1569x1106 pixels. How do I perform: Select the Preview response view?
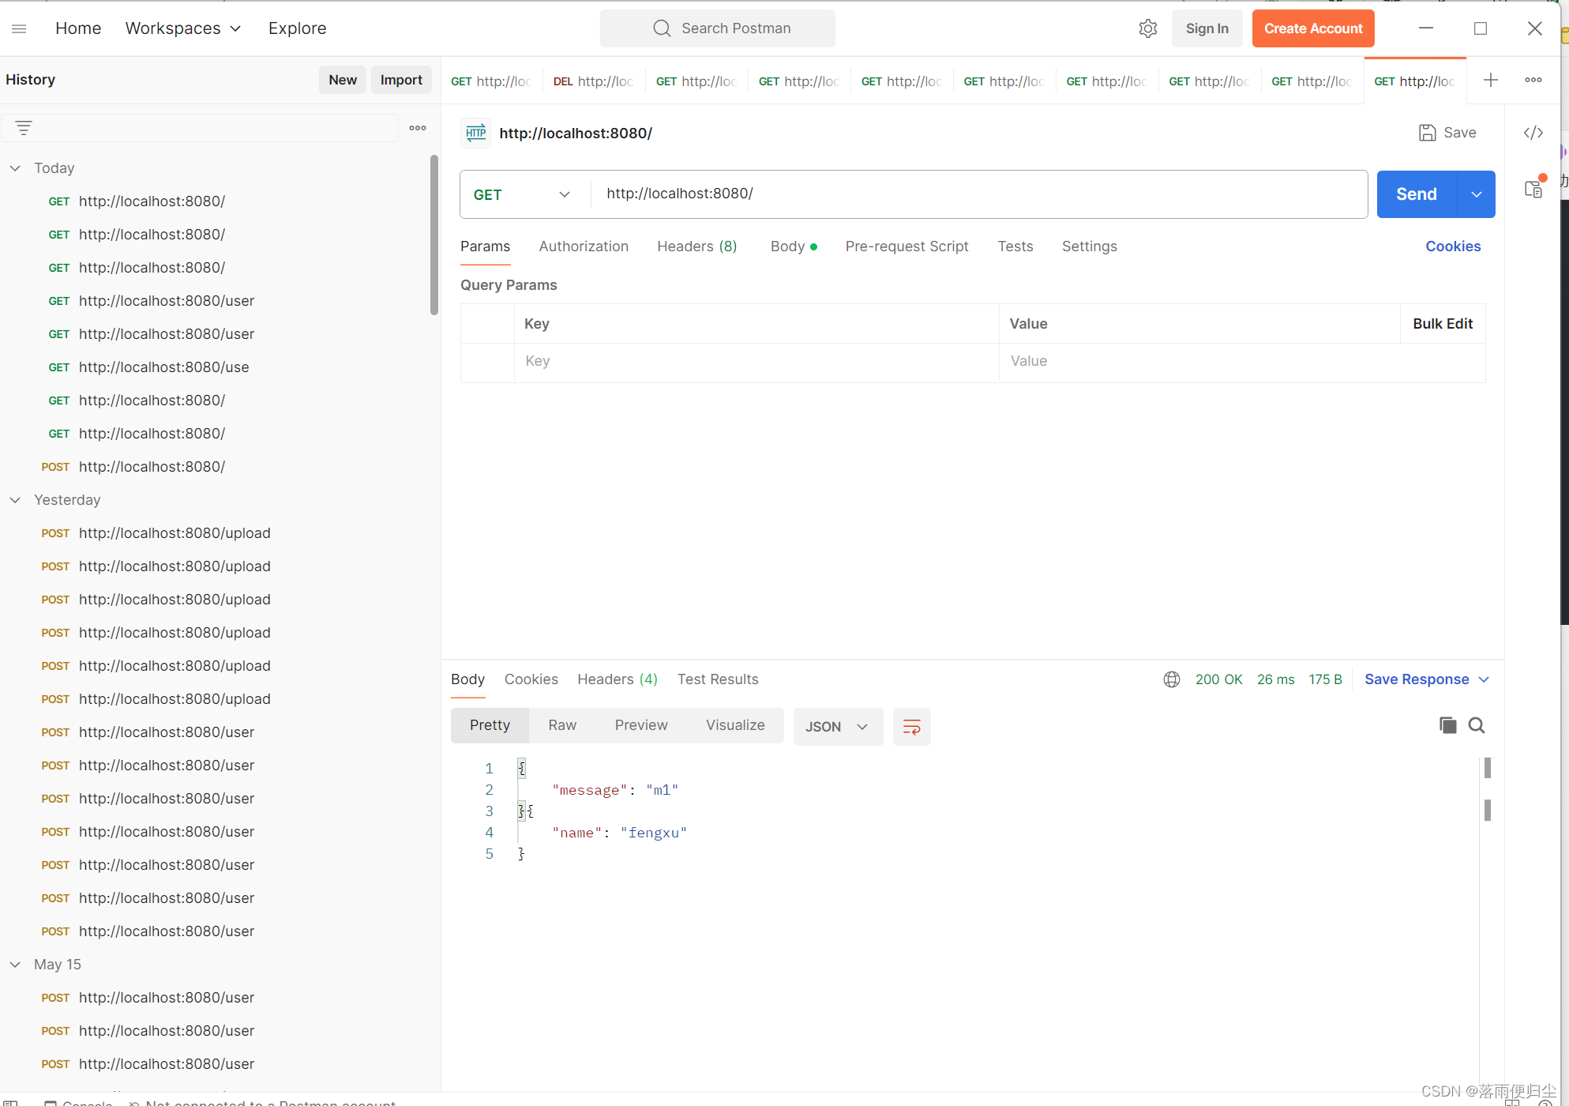click(641, 725)
